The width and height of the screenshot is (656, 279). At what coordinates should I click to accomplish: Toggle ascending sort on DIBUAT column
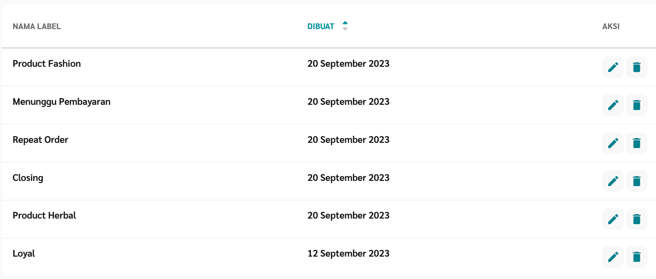click(345, 23)
